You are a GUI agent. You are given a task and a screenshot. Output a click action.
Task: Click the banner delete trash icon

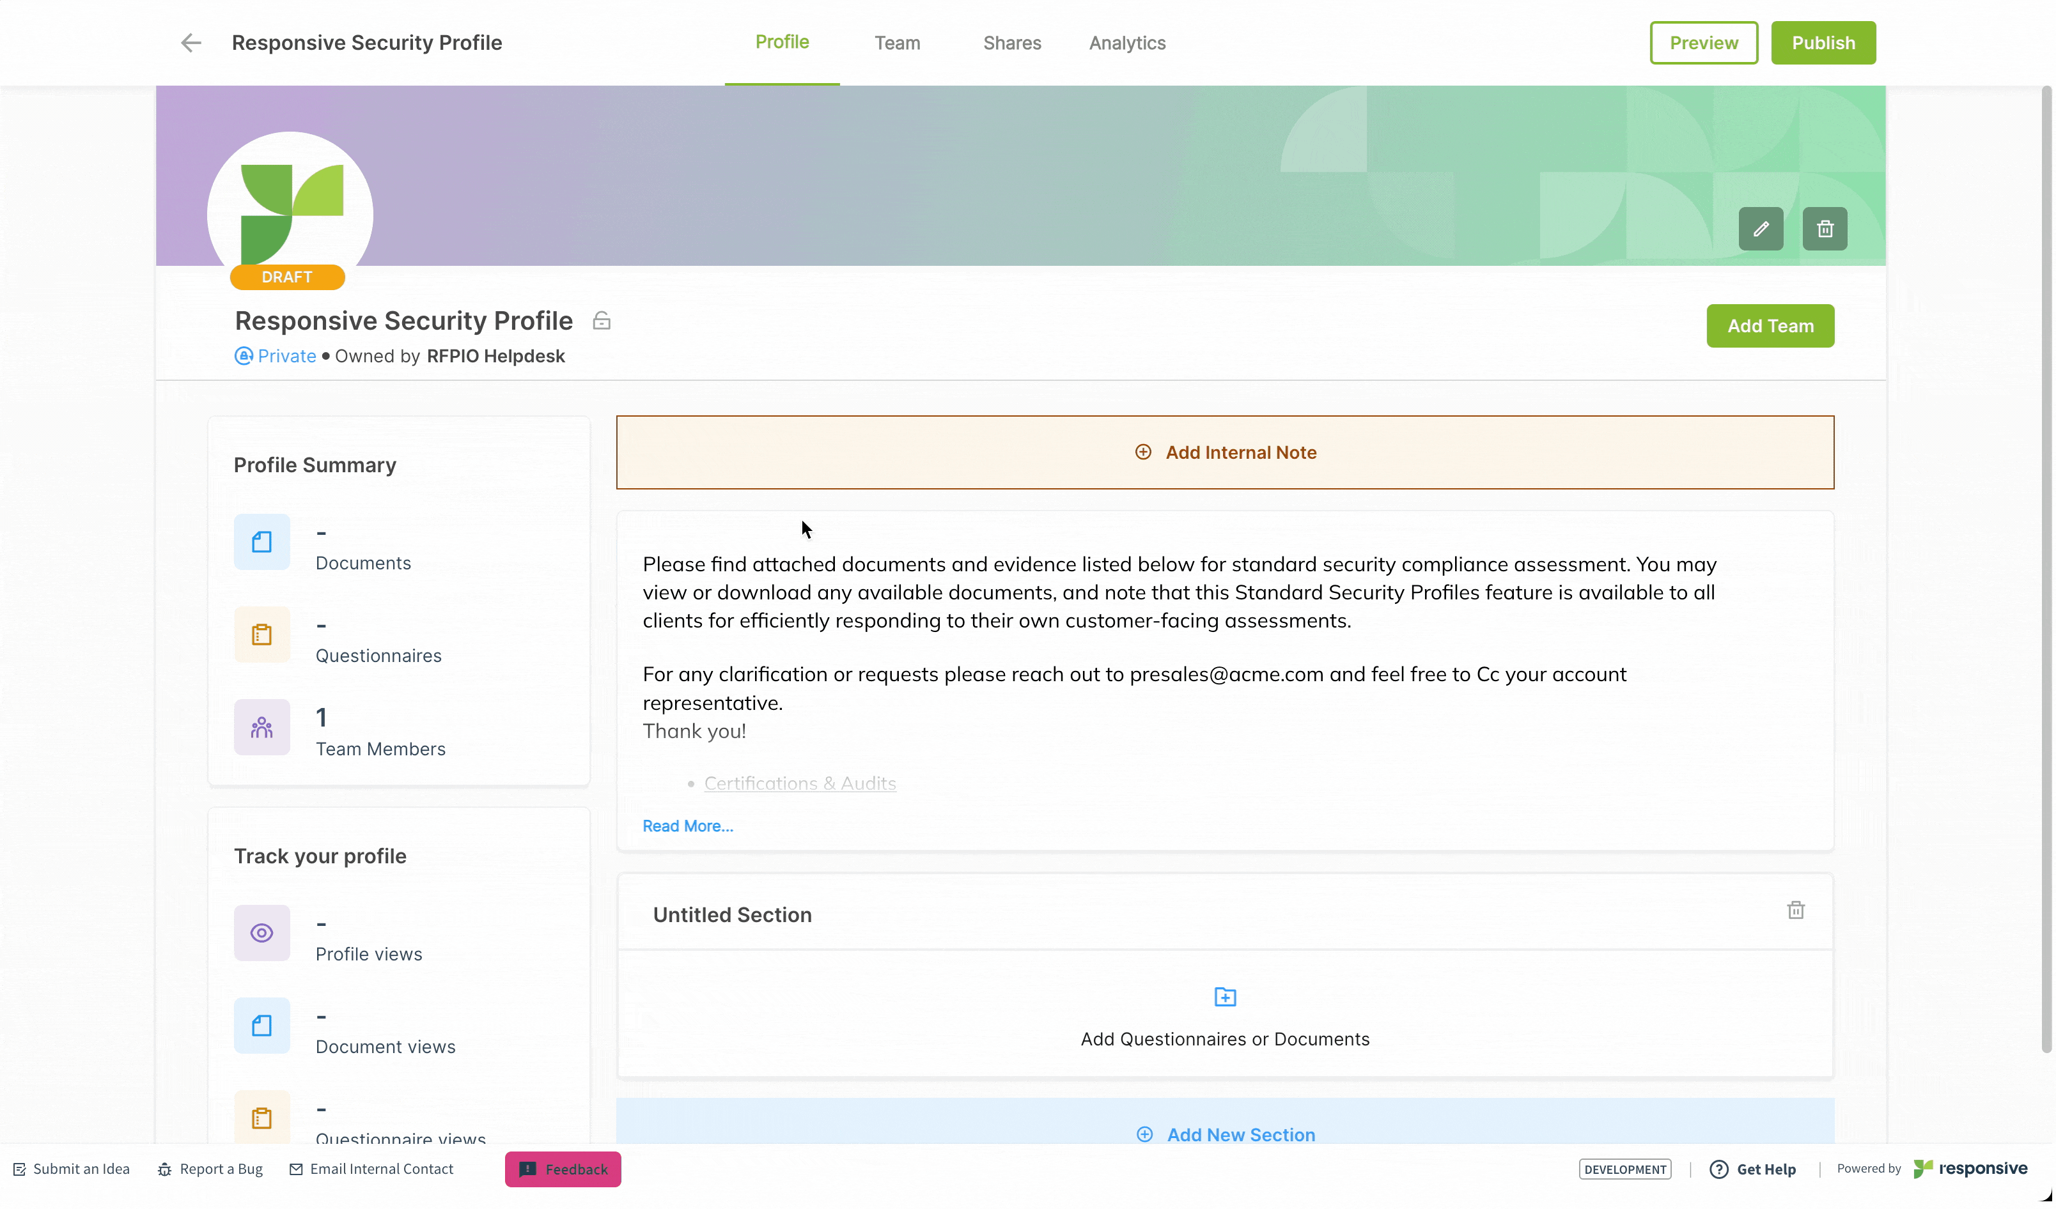pos(1825,229)
